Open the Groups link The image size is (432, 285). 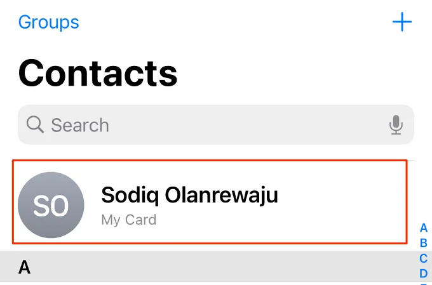(49, 22)
